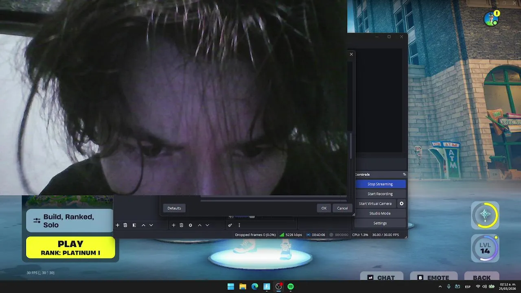Viewport: 521px width, 293px height.
Task: Remove selected scene with Scenes trash icon
Action: coord(125,225)
